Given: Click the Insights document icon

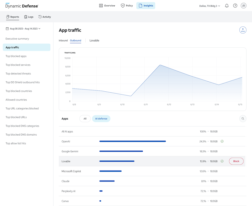Looking at the screenshot, I should [140, 6].
